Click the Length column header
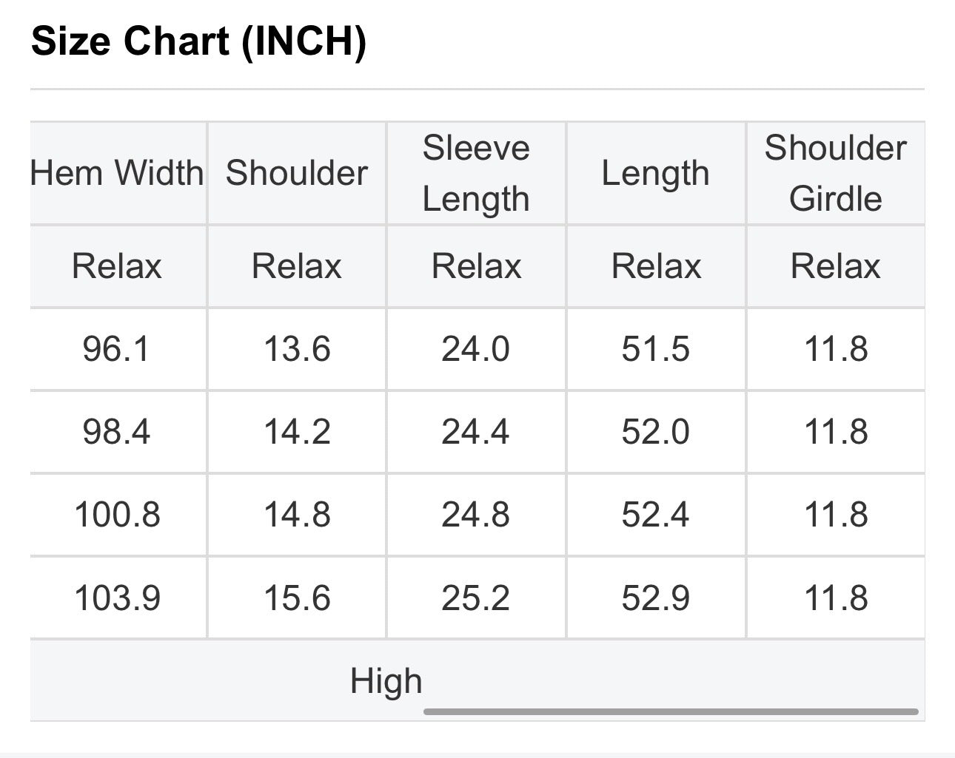The image size is (955, 758). 656,173
